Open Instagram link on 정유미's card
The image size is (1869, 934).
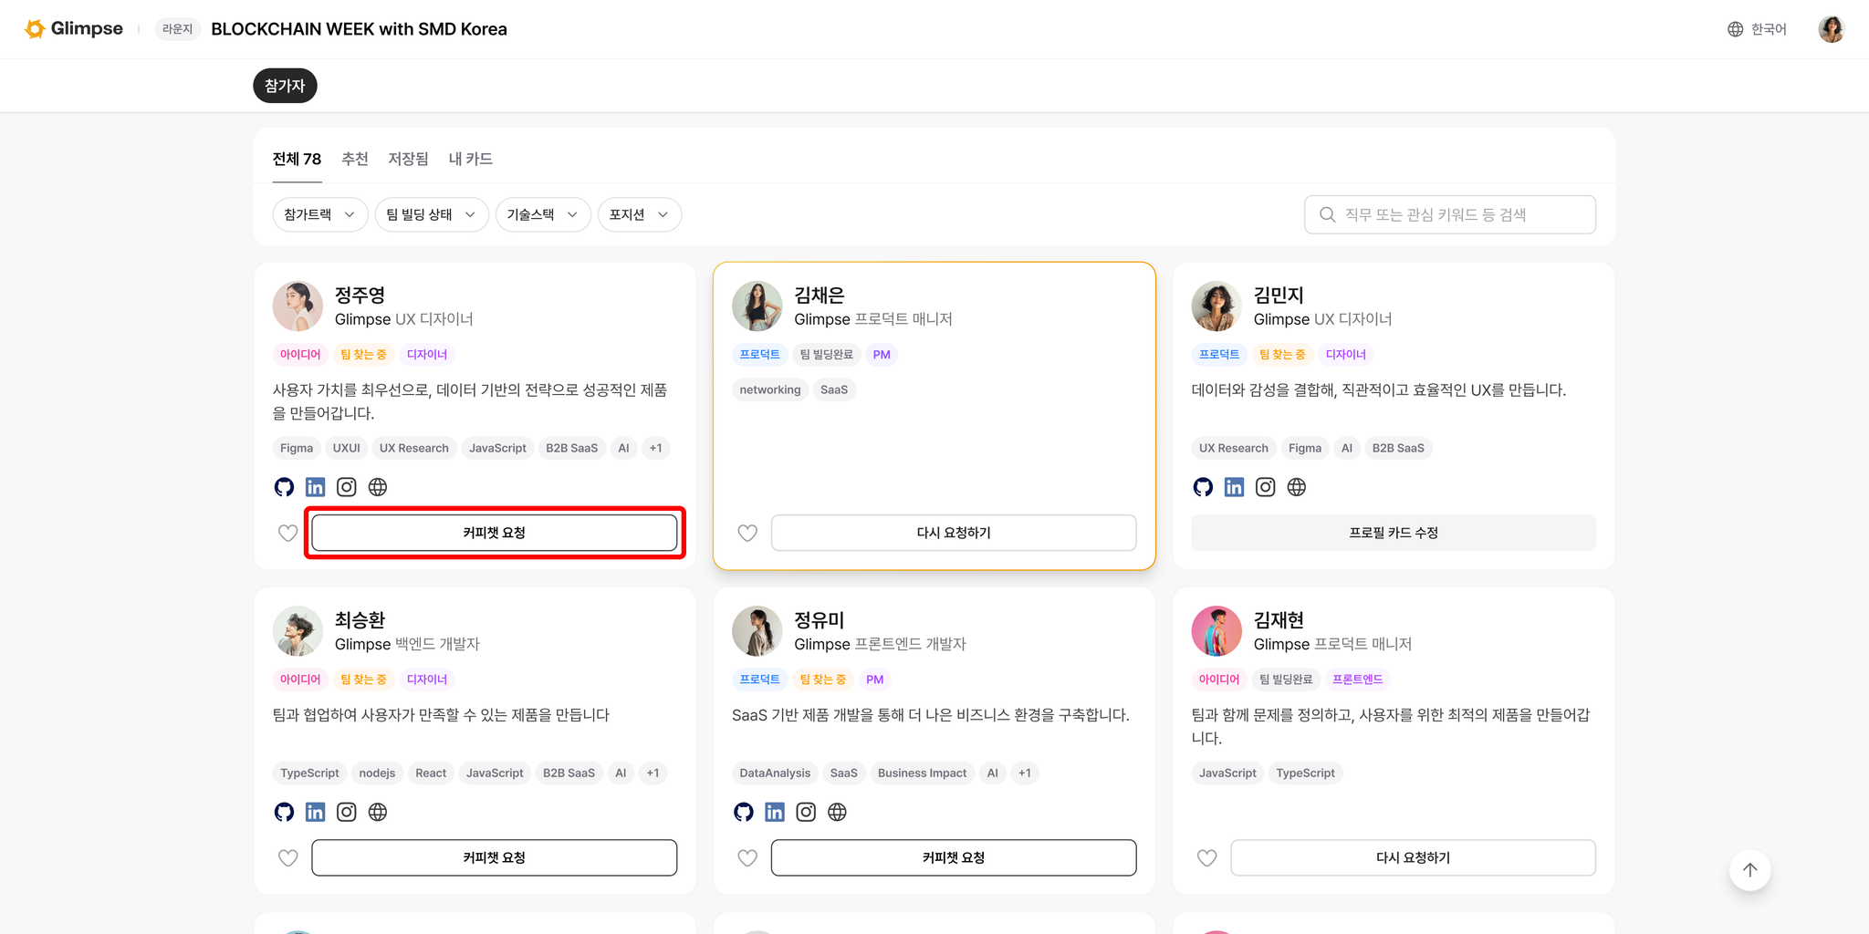[806, 812]
